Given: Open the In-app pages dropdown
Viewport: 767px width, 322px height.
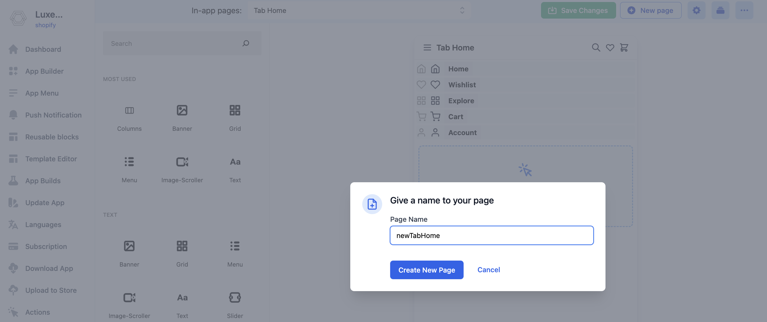Looking at the screenshot, I should (359, 11).
